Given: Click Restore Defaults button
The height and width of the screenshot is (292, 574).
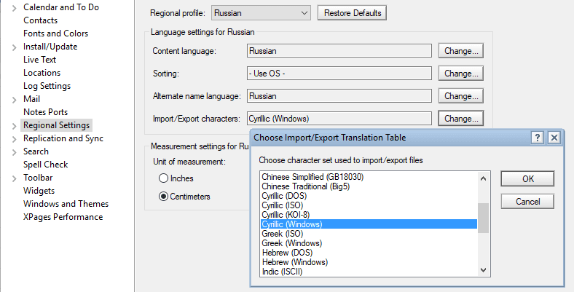Looking at the screenshot, I should [353, 13].
